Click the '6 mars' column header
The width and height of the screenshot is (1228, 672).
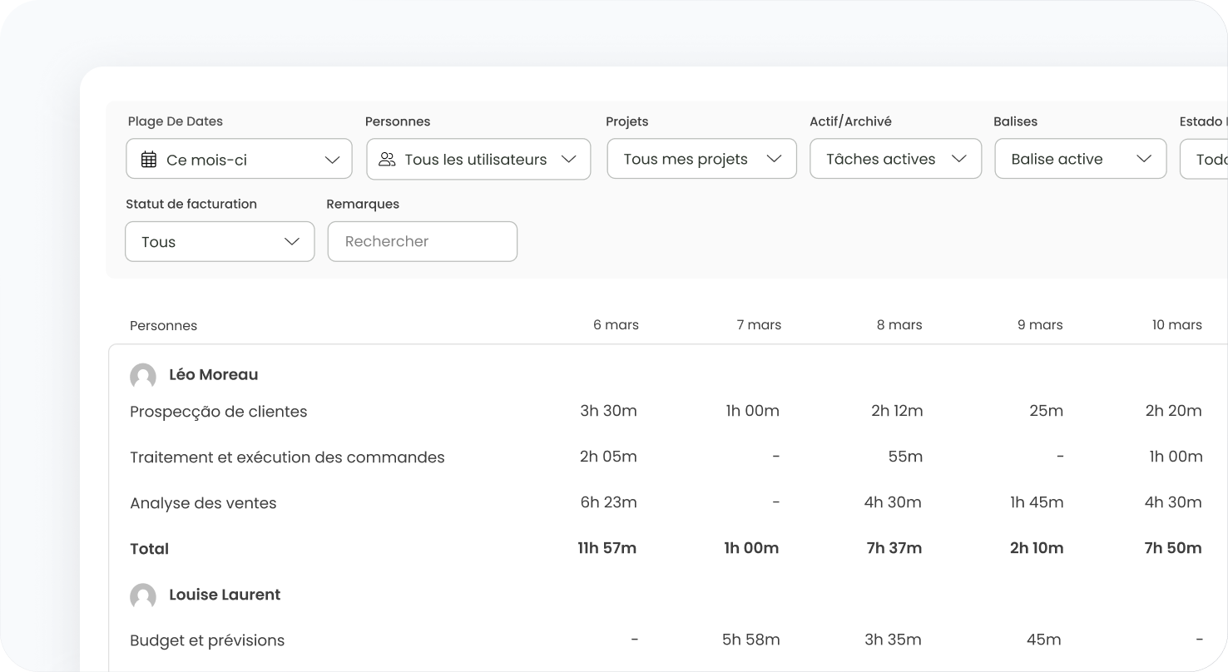coord(616,325)
